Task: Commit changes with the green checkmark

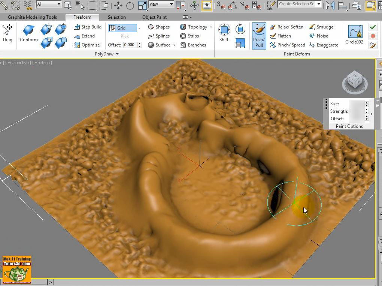Action: coord(372,27)
